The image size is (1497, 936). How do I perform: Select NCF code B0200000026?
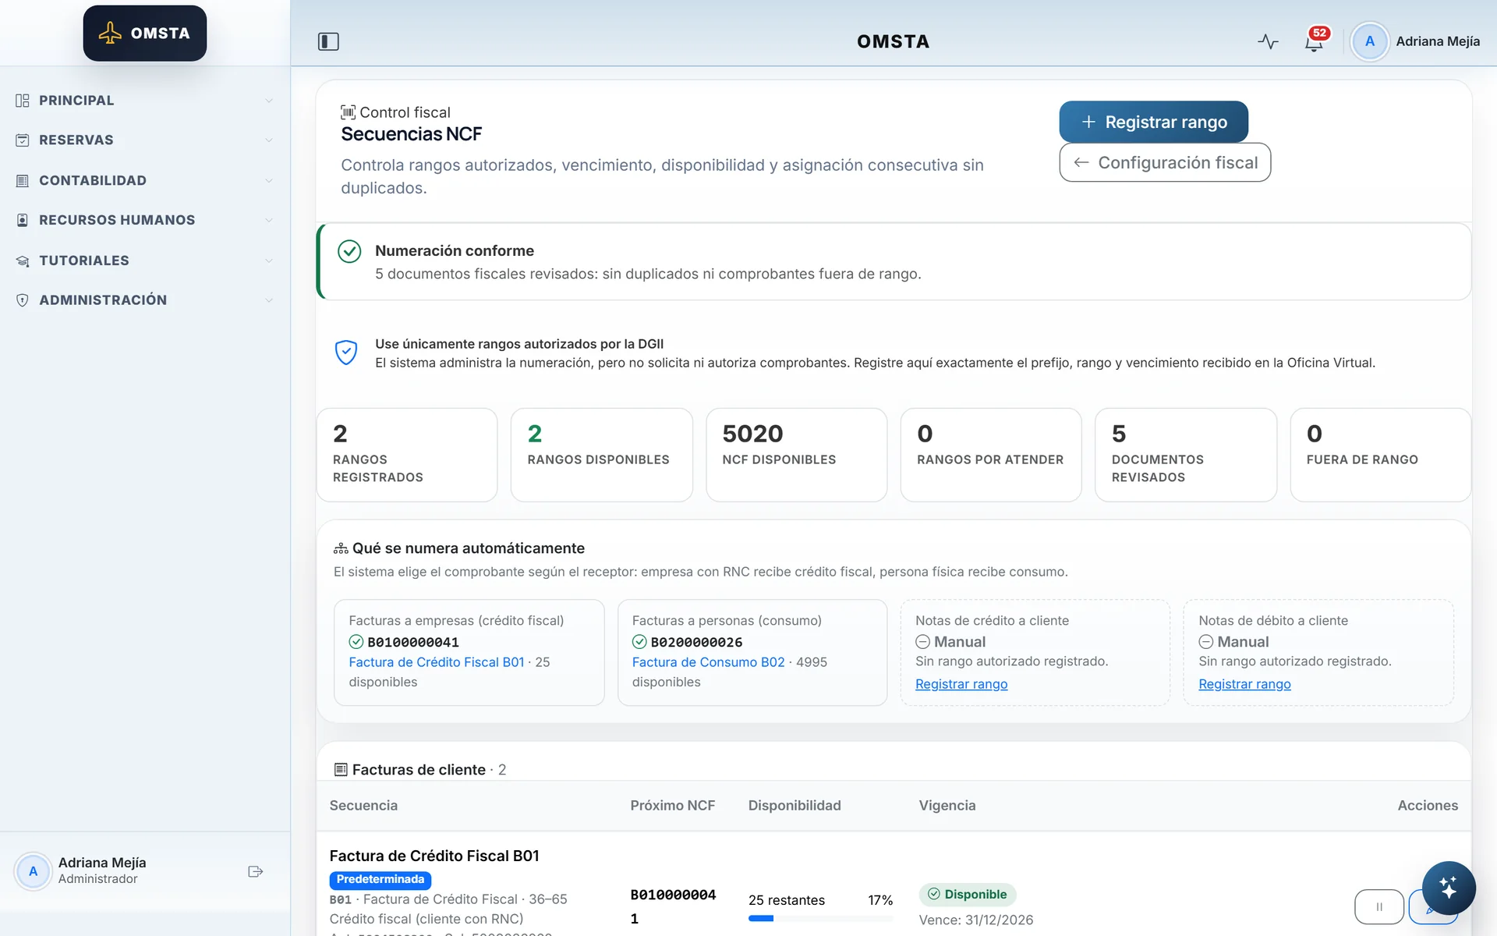[x=696, y=642]
